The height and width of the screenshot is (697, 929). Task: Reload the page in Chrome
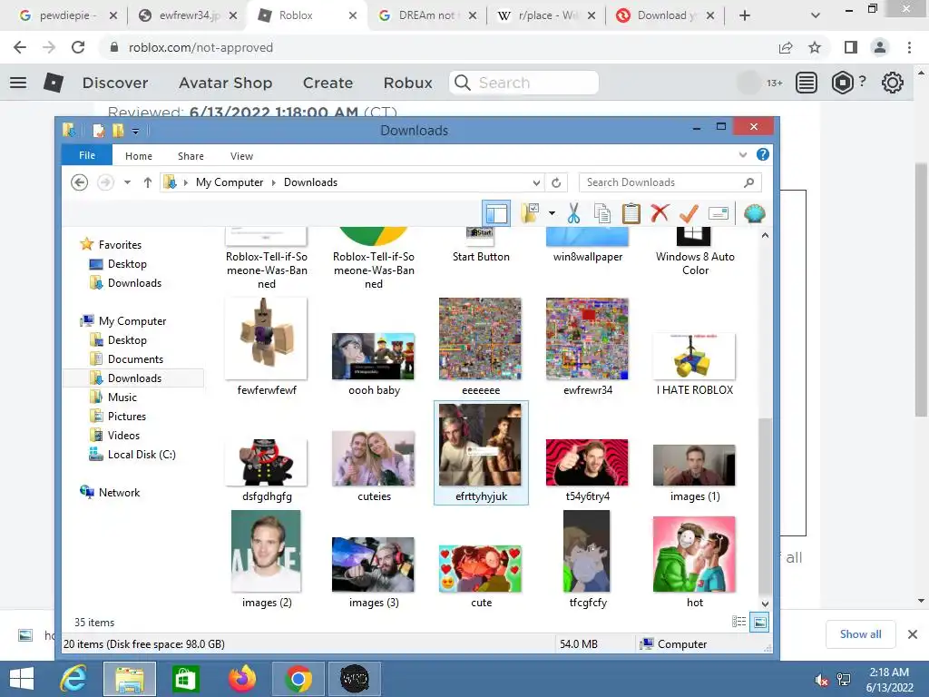coord(78,47)
